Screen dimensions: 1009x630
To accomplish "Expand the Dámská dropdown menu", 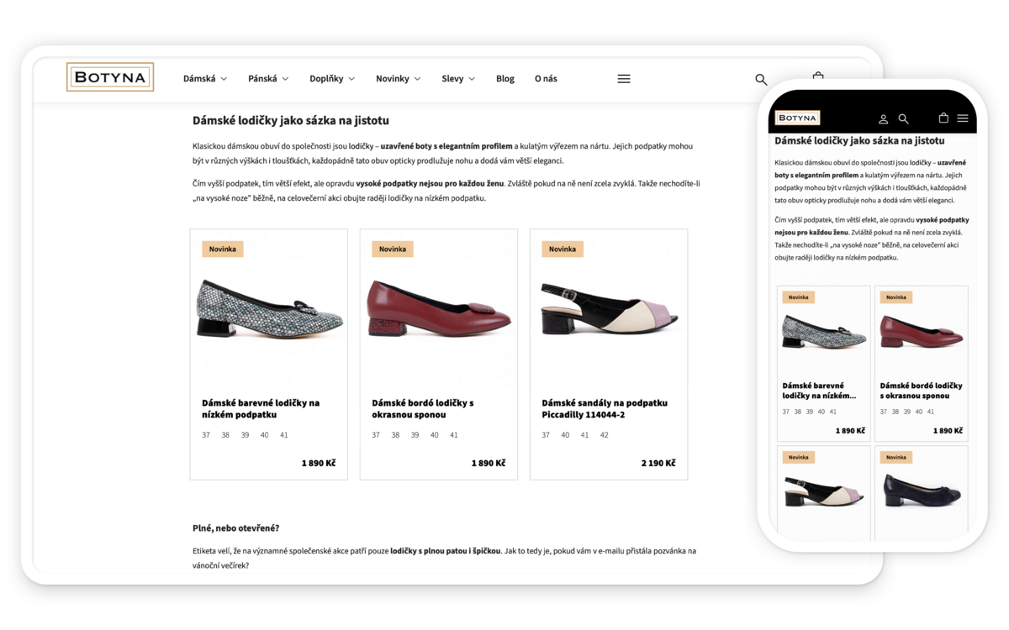I will click(205, 79).
